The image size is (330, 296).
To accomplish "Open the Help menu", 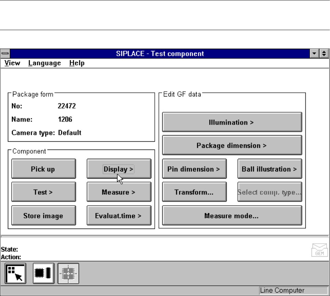I will click(x=77, y=63).
